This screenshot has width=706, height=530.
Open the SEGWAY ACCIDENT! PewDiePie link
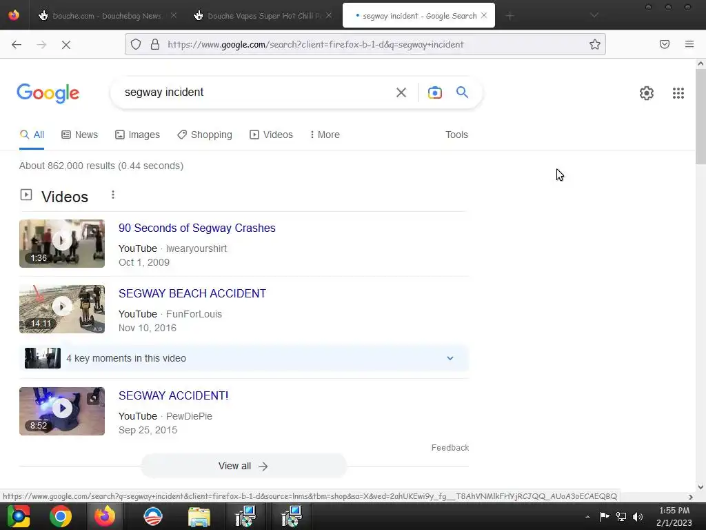(173, 395)
